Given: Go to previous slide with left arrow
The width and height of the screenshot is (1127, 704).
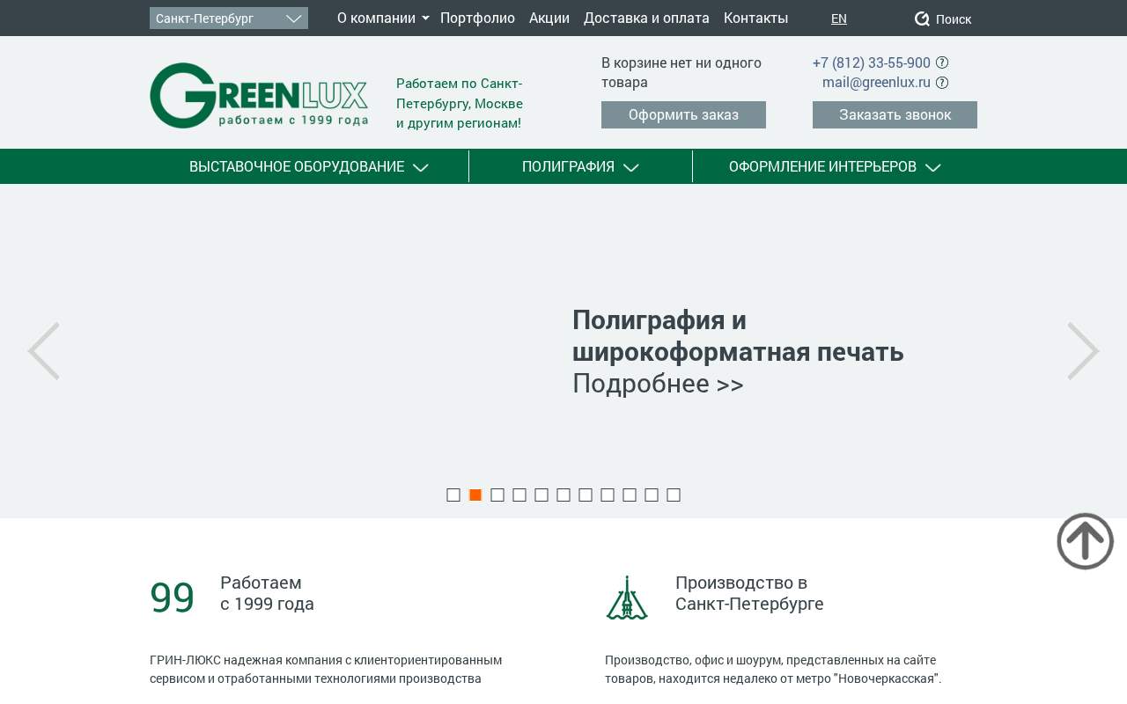Looking at the screenshot, I should coord(43,351).
